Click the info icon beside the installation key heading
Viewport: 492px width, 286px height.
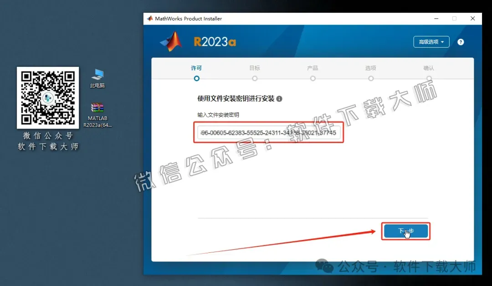tap(279, 99)
